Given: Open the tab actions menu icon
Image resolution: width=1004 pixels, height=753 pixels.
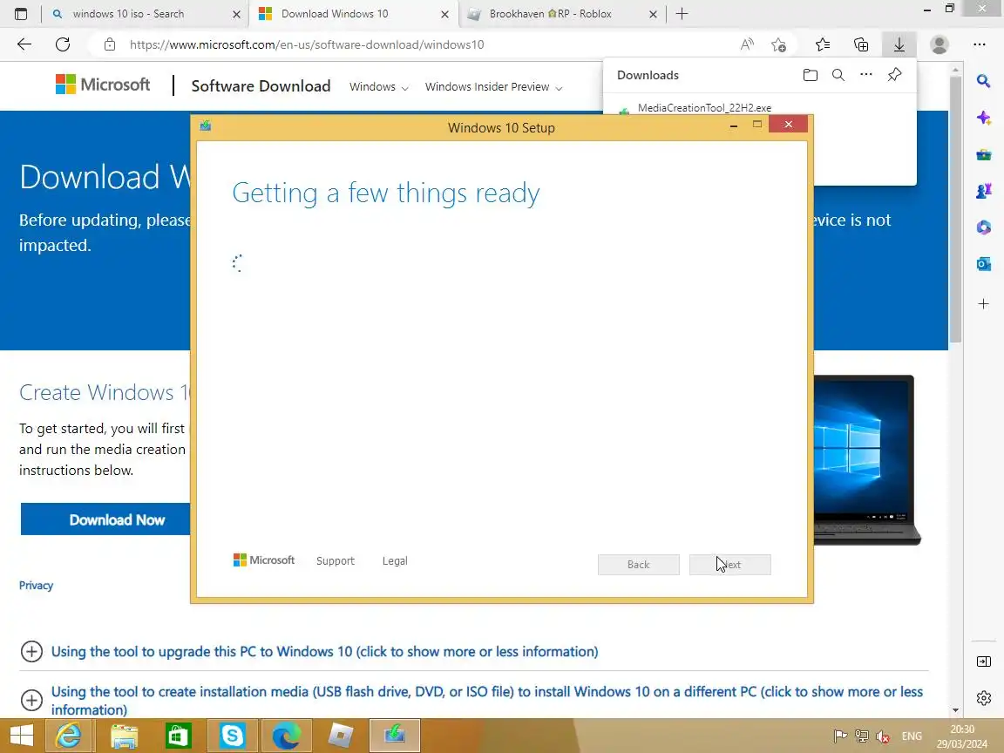Looking at the screenshot, I should point(21,13).
